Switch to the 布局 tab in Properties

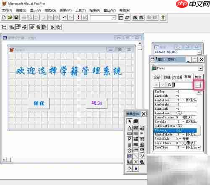(188, 77)
